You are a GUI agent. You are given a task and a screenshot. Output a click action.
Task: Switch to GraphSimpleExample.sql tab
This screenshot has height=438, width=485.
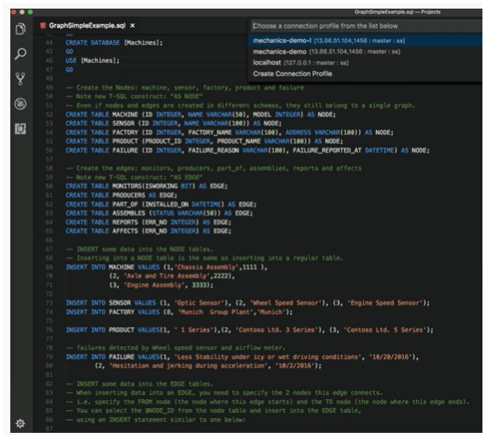(x=87, y=25)
